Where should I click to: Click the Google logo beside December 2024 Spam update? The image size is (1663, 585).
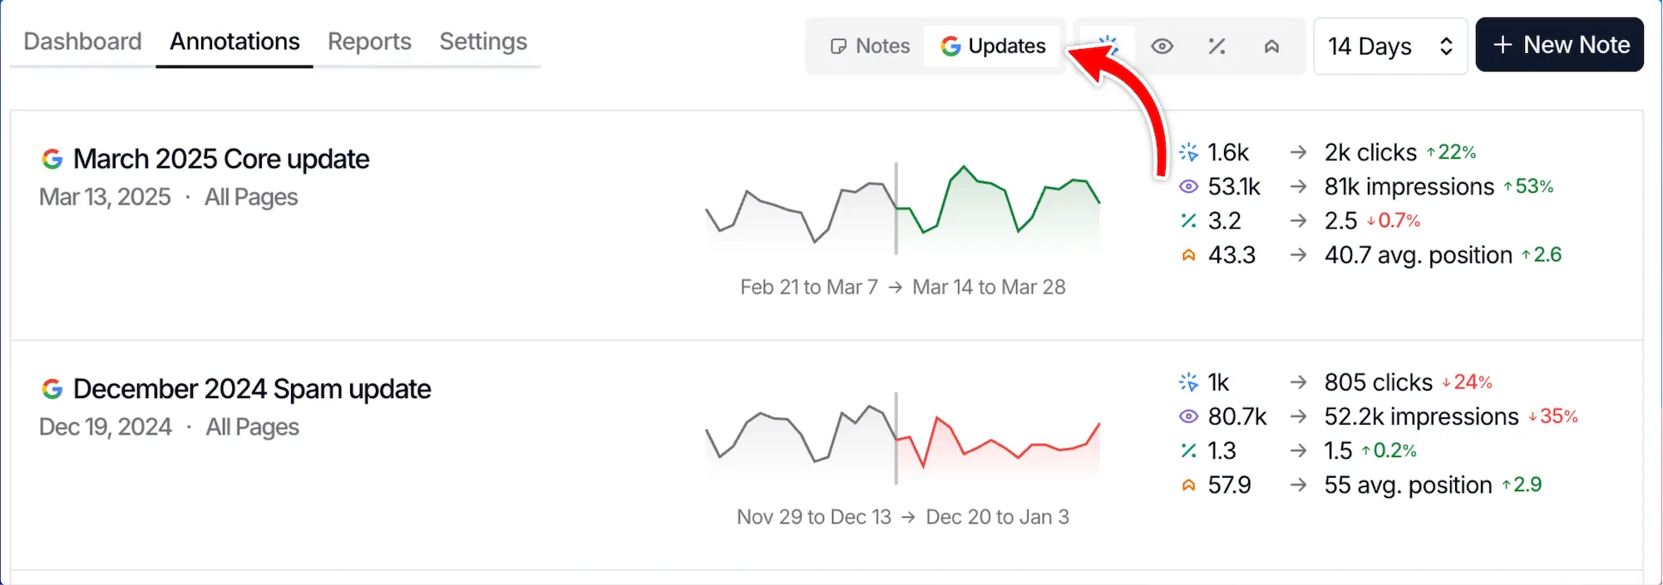pos(52,388)
